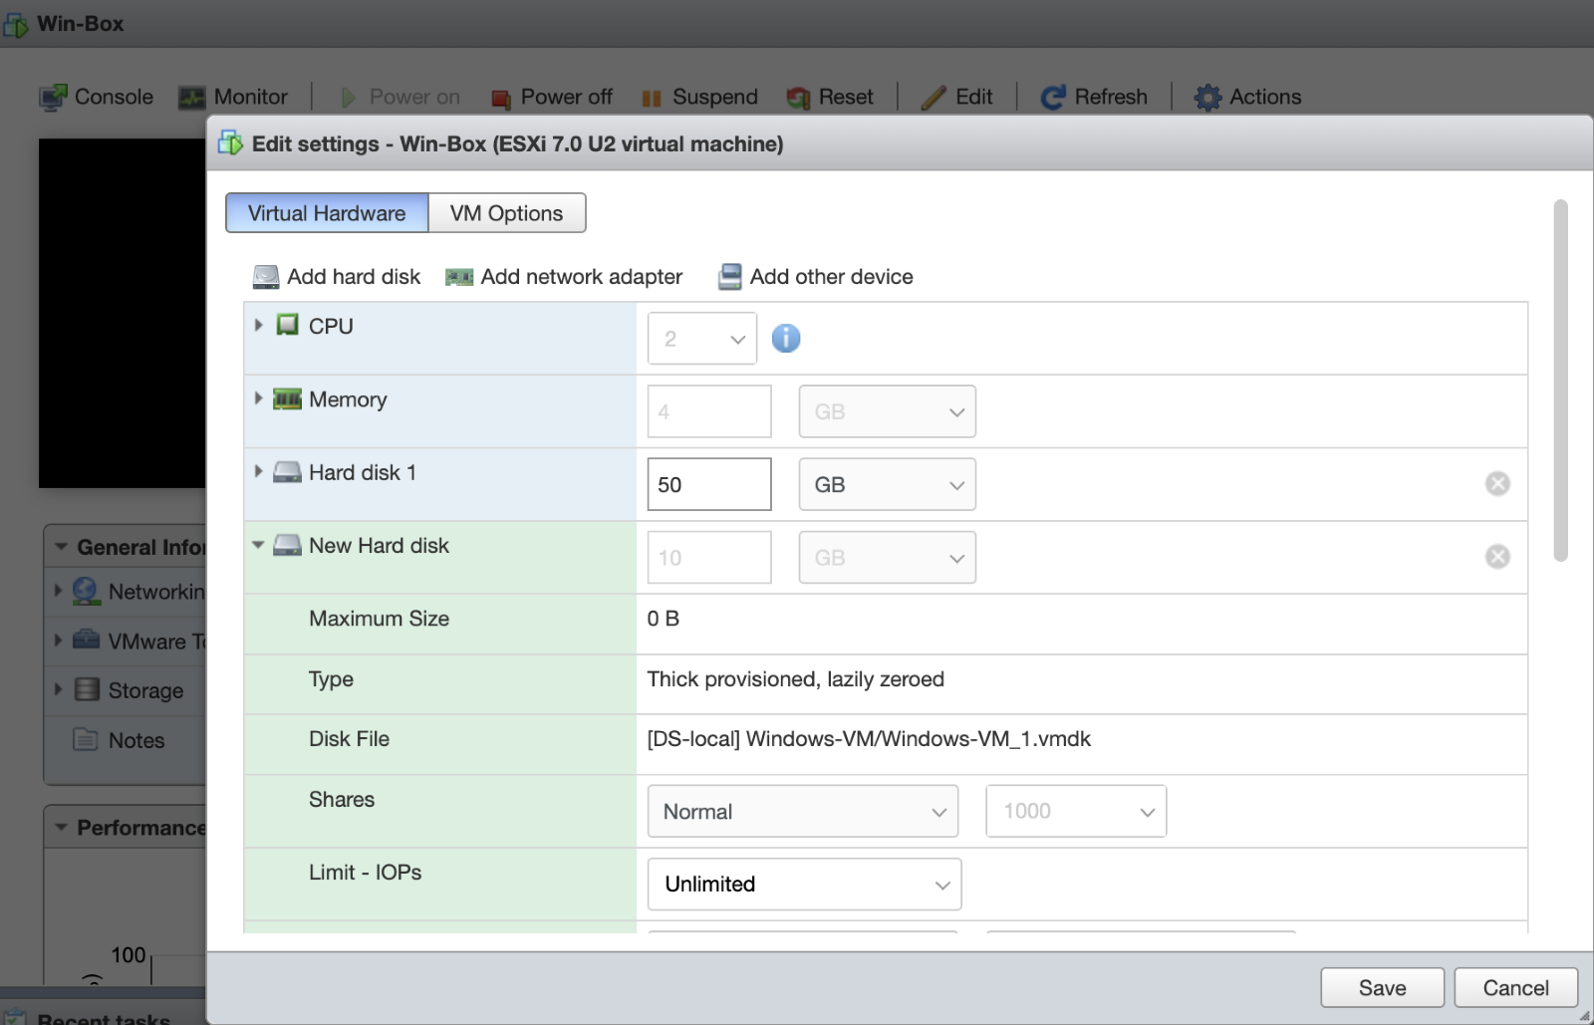Screen dimensions: 1594x1025
Task: Open Hard disk 1 unit dropdown
Action: [888, 484]
